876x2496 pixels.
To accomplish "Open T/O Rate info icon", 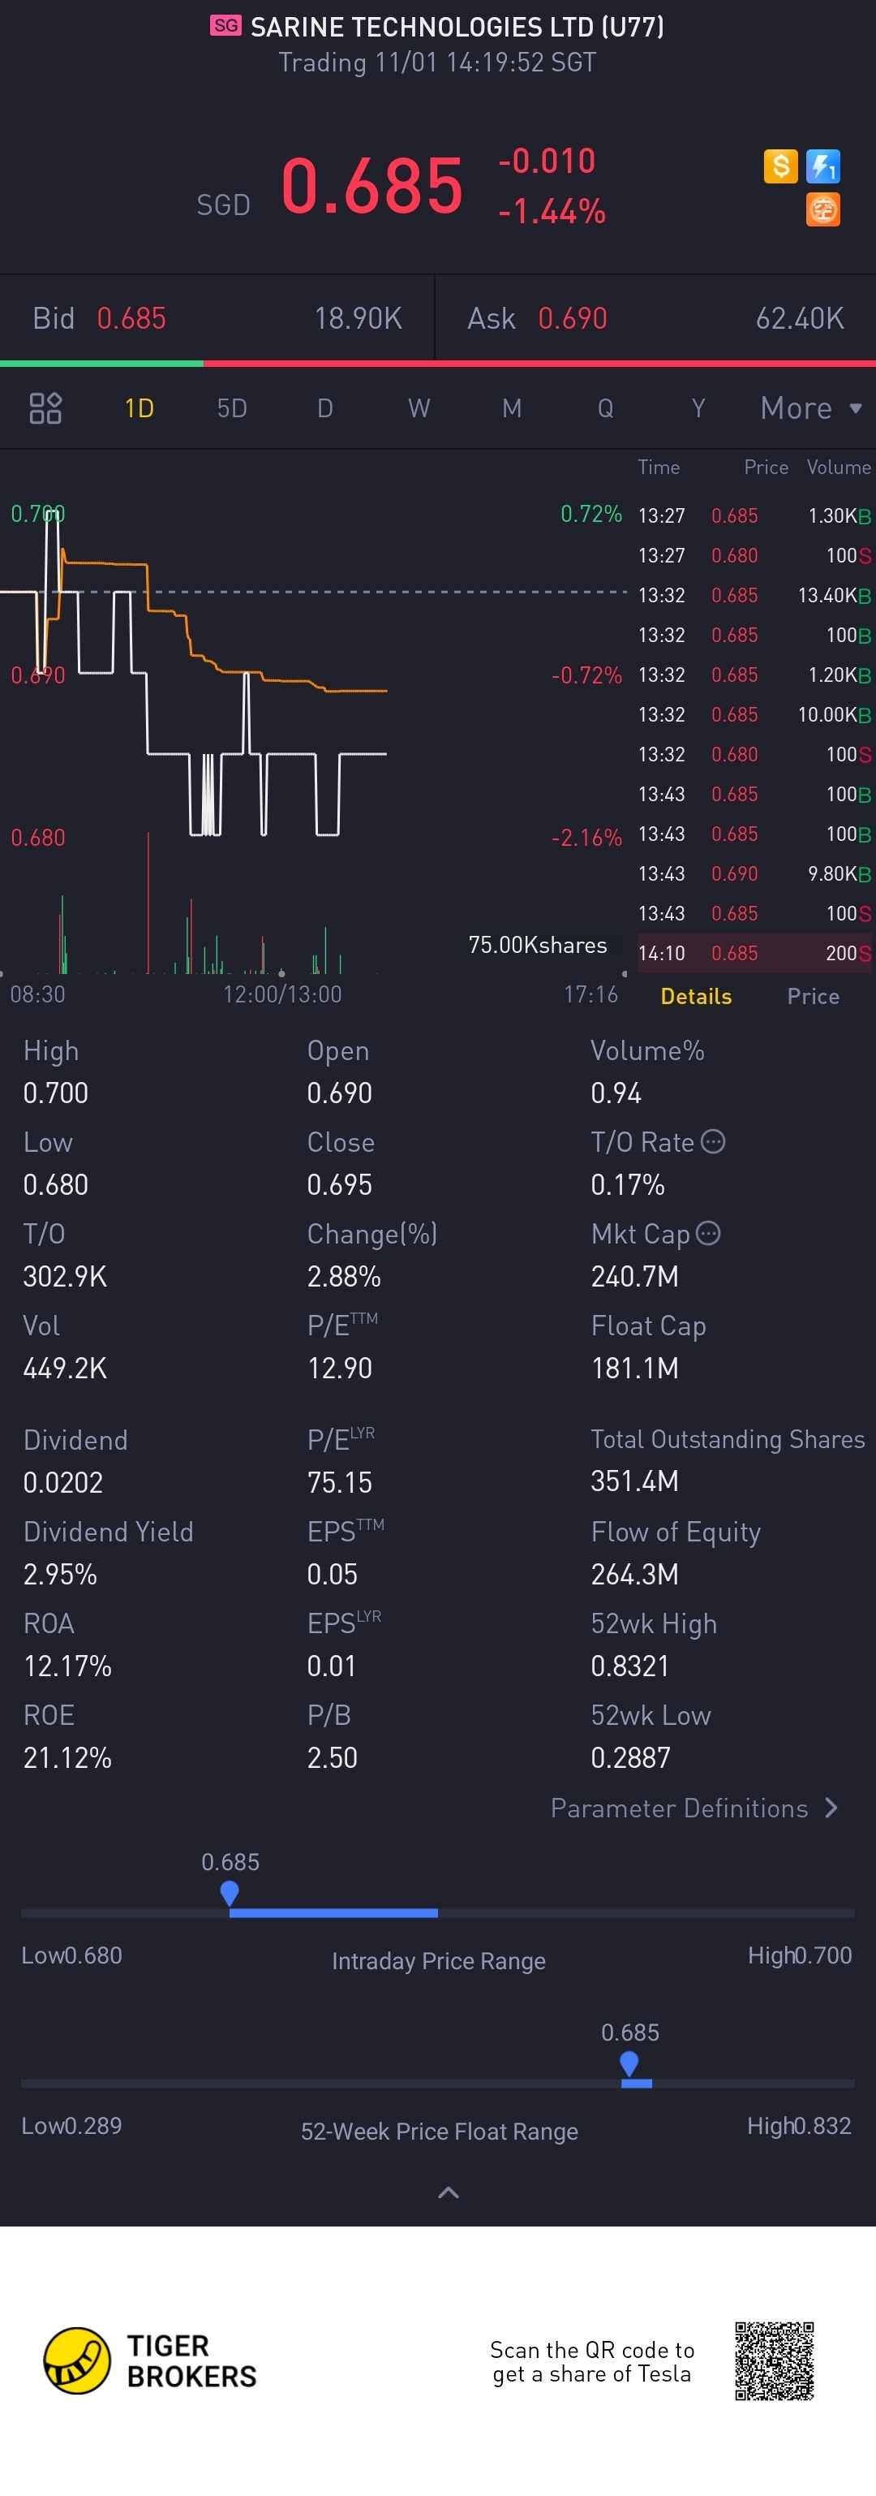I will pyautogui.click(x=714, y=1141).
